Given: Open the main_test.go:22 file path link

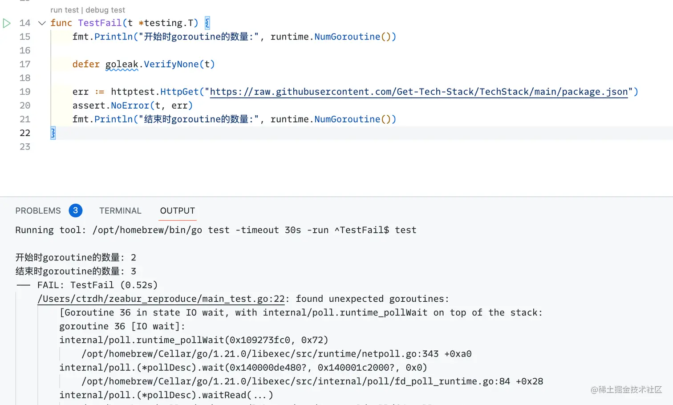Looking at the screenshot, I should [x=161, y=299].
